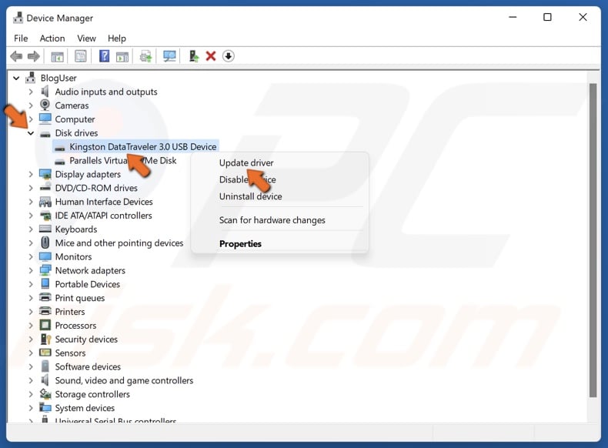Click the Device Manager title bar icon
The height and width of the screenshot is (448, 608).
[18, 18]
